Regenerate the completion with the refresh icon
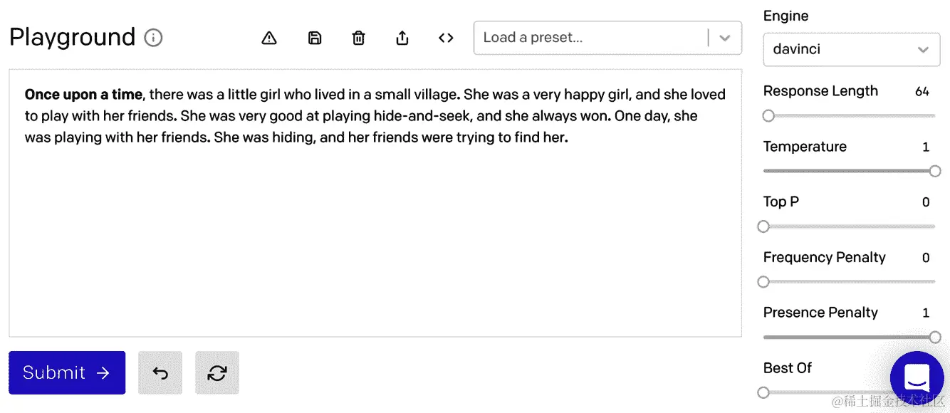The width and height of the screenshot is (950, 413). tap(217, 372)
